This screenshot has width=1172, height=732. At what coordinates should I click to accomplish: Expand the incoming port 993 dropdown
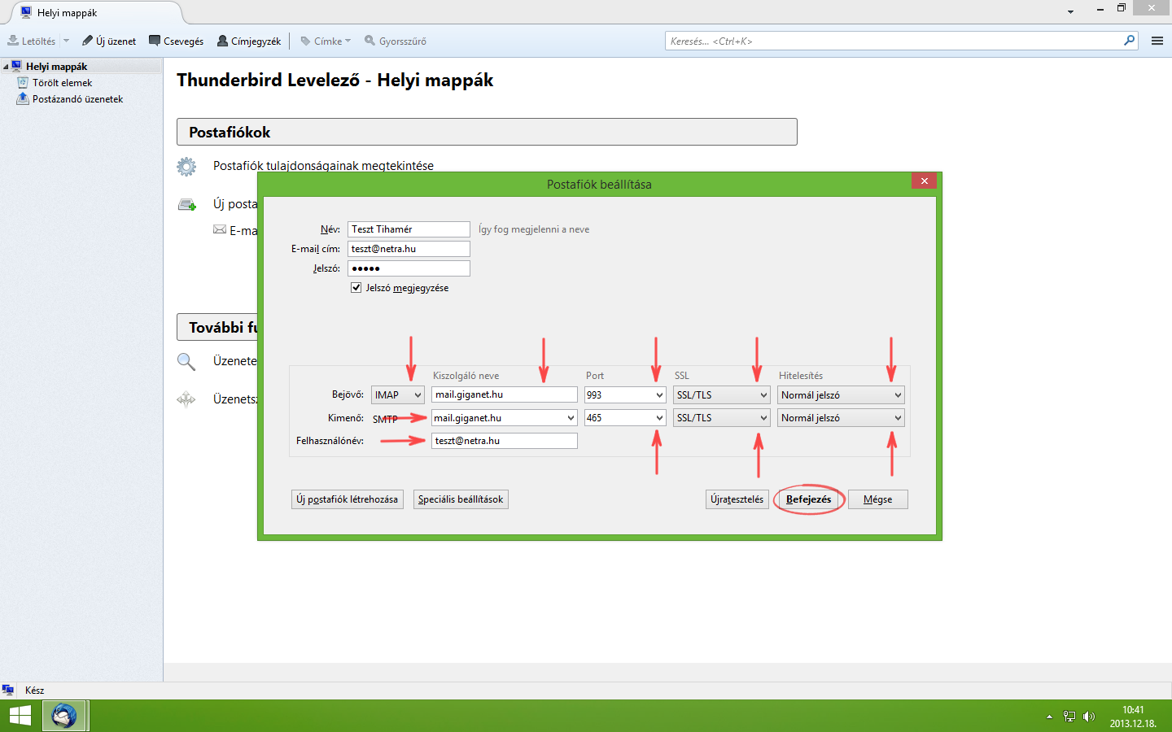658,395
